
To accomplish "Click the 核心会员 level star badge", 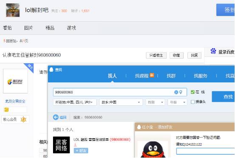I will click(x=23, y=119).
